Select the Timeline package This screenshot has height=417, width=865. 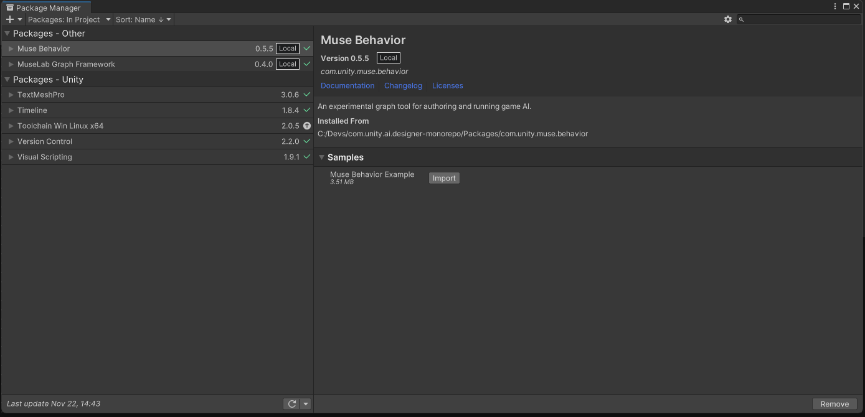click(157, 110)
